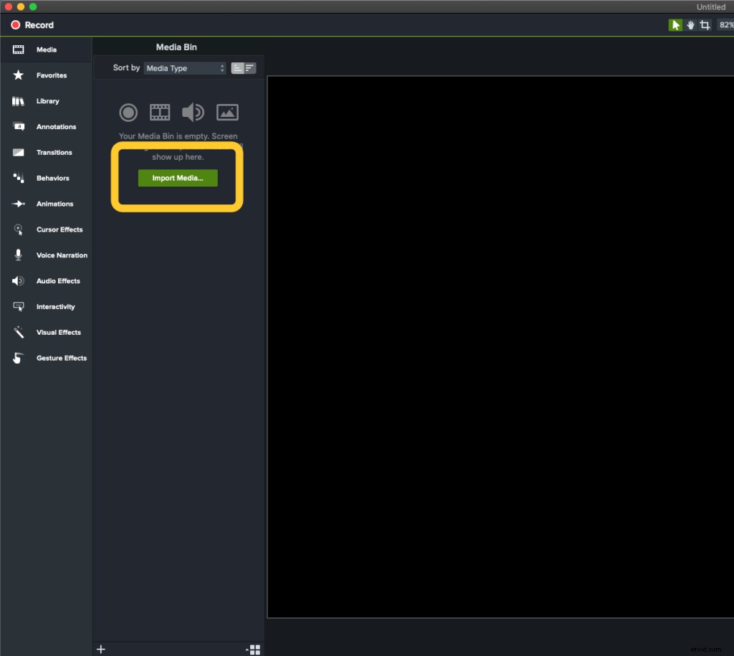Screen dimensions: 734x656
Task: Activate the Crop tool on the canvas toolbar
Action: click(705, 24)
